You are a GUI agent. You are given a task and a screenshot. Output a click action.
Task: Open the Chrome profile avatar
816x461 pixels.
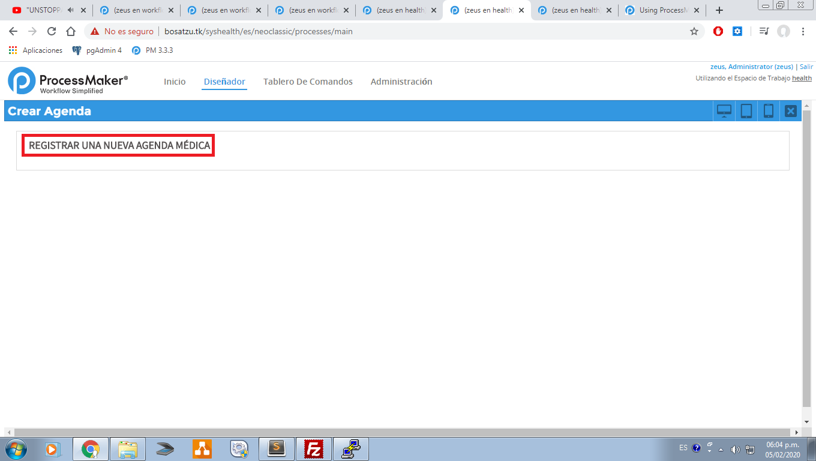pyautogui.click(x=784, y=31)
